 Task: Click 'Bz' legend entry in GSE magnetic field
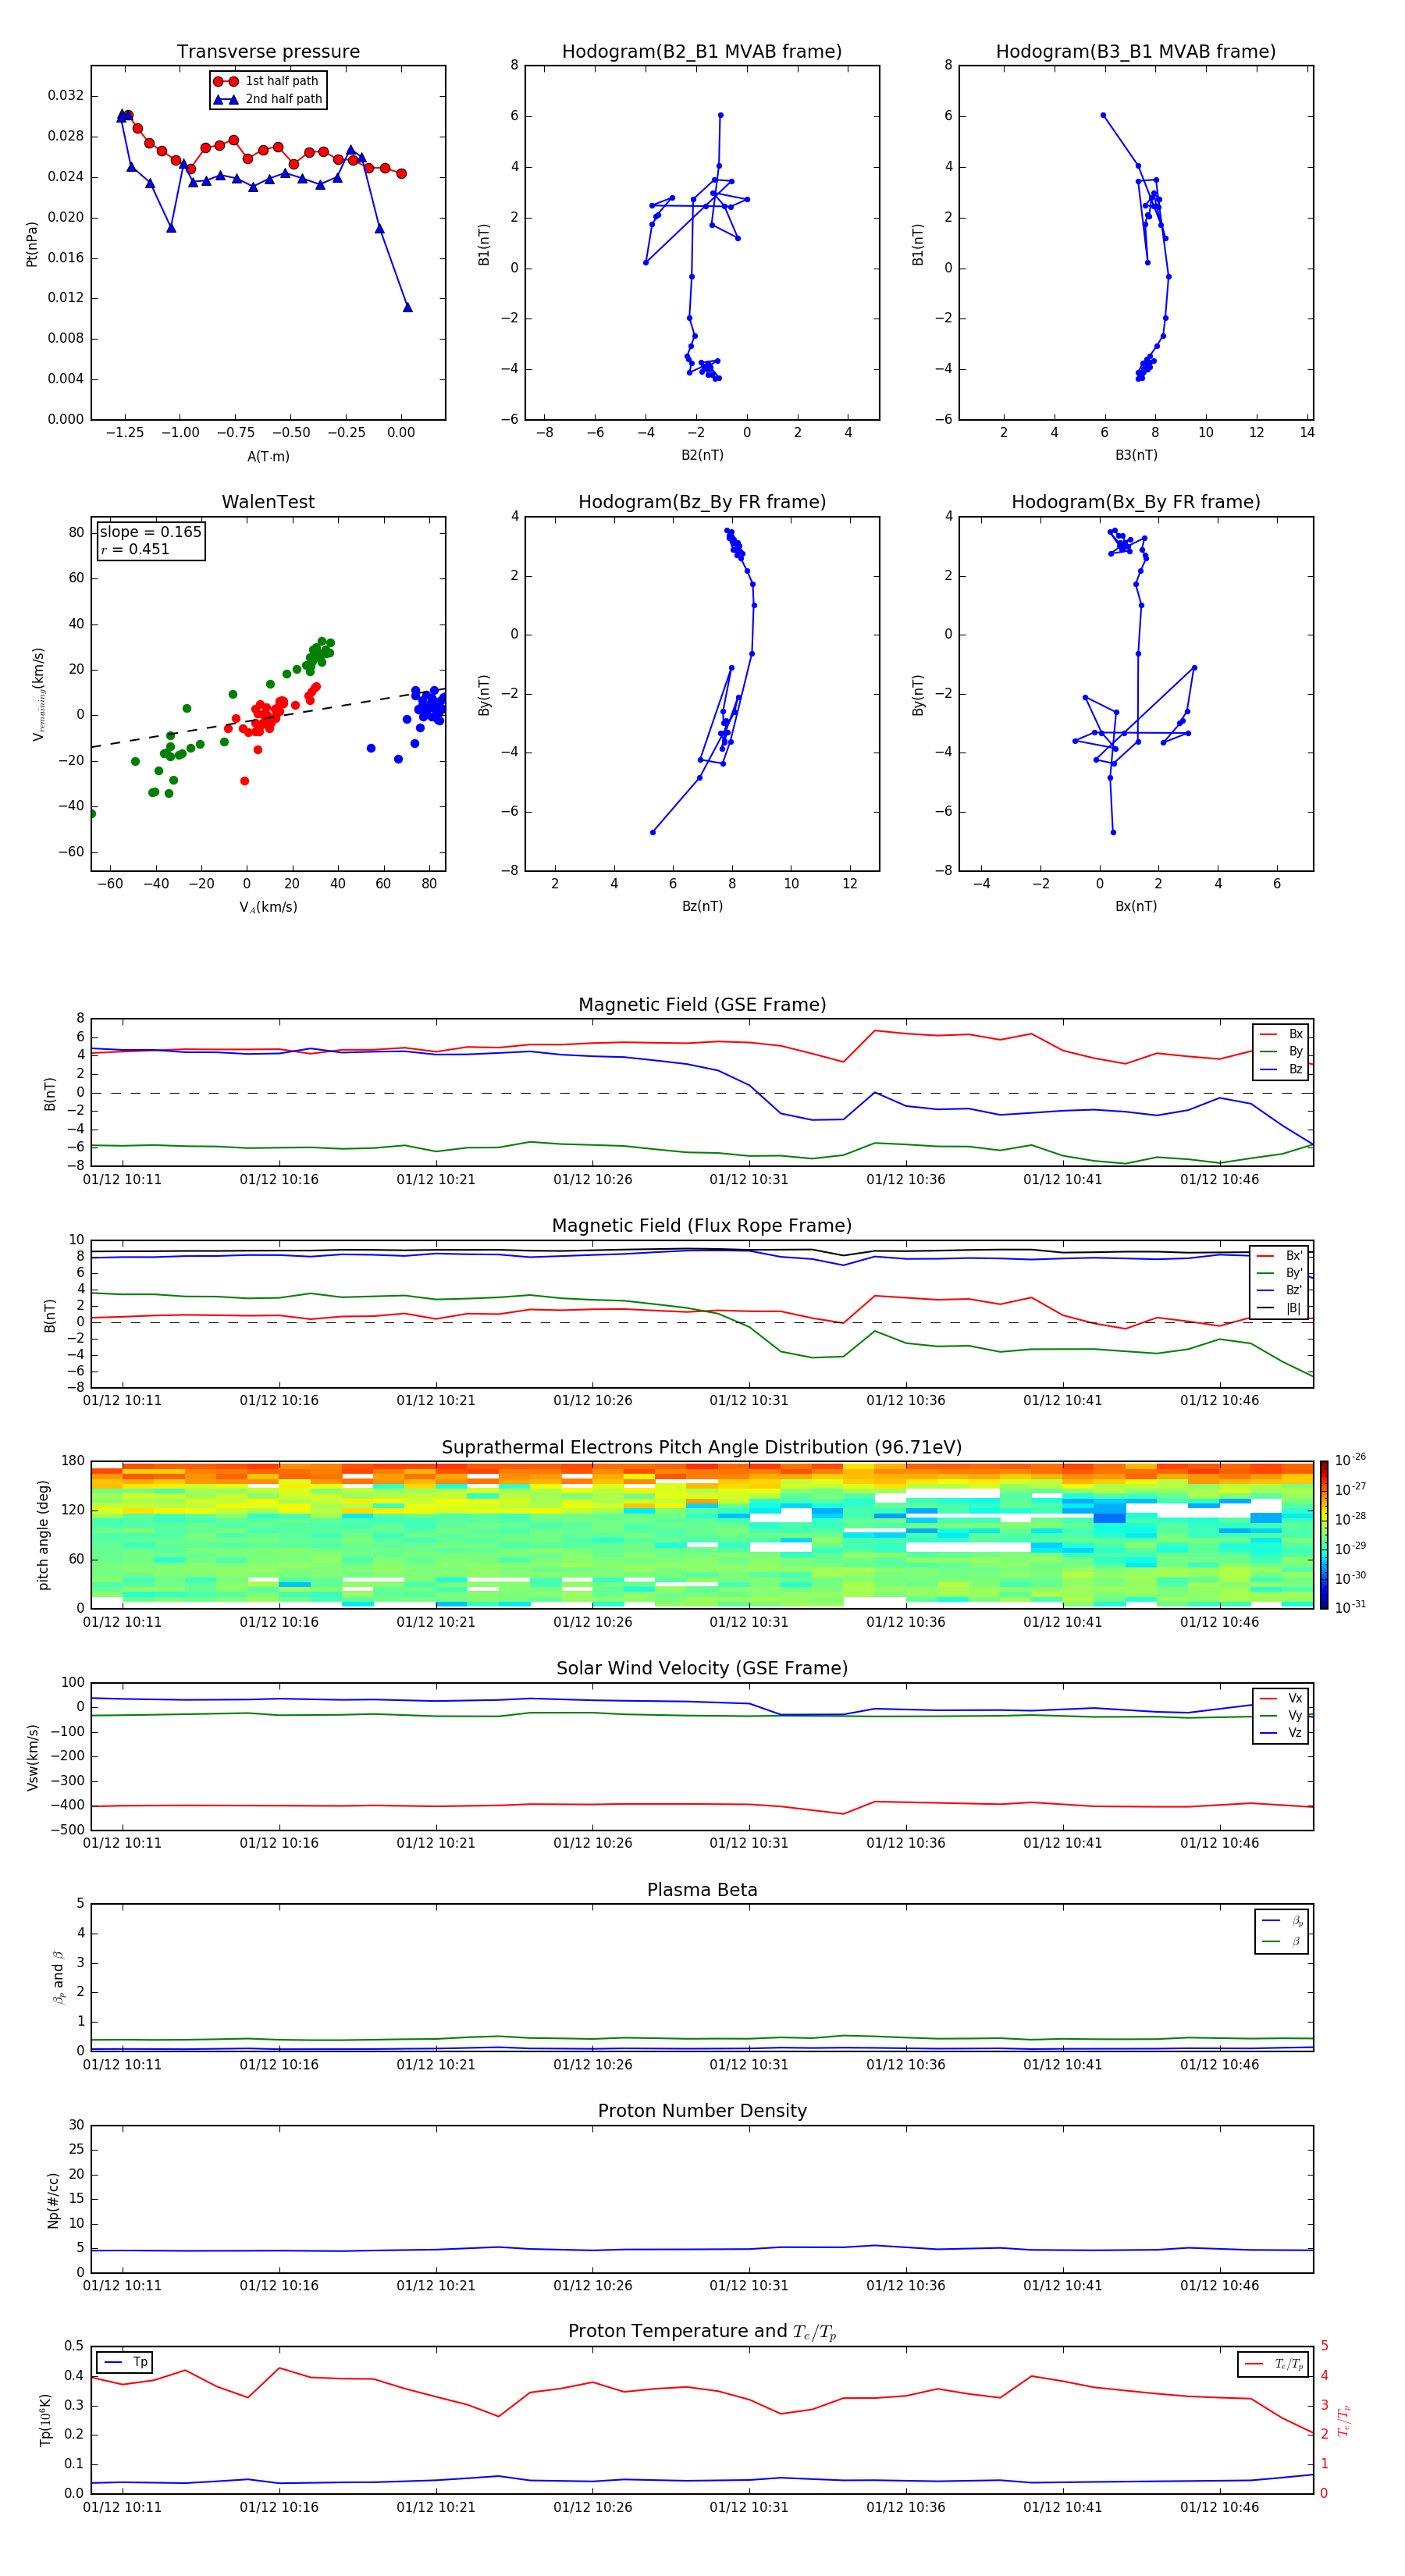point(1282,1070)
